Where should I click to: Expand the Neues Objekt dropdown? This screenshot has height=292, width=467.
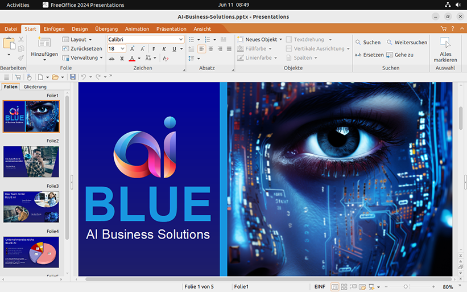[x=280, y=40]
